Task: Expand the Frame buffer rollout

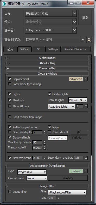Action: (47, 68)
